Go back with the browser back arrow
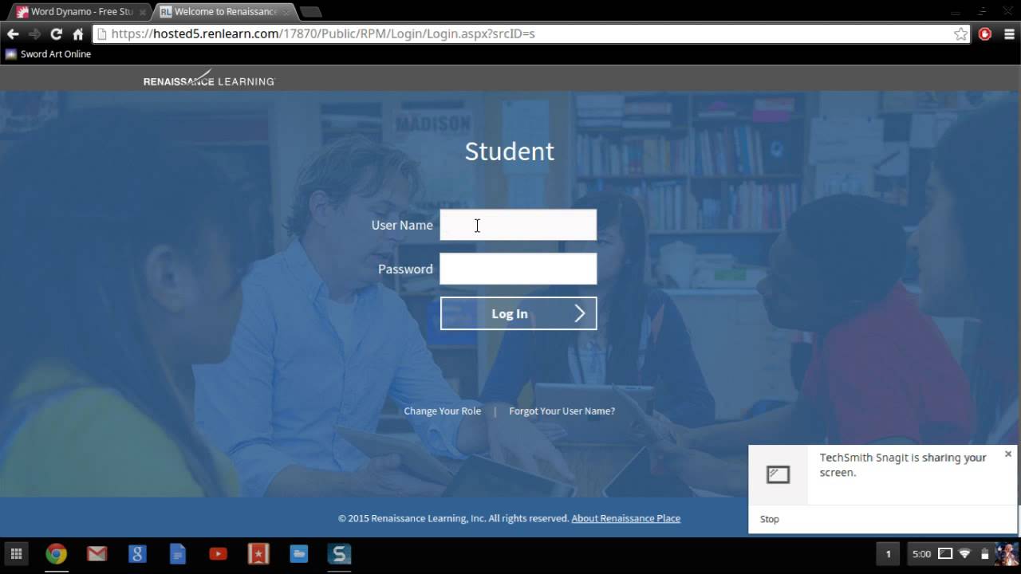The image size is (1021, 574). 13,34
